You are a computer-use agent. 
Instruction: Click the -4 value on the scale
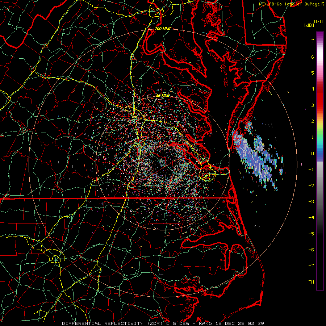[x=311, y=218]
